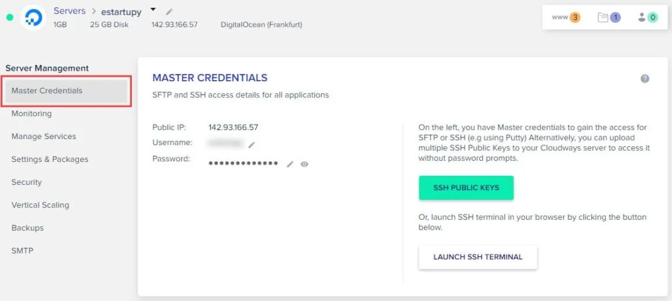Open Manage Services in sidebar
This screenshot has width=672, height=301.
[x=44, y=136]
